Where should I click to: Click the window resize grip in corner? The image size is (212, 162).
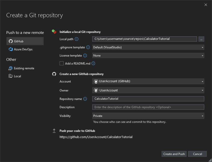210,160
